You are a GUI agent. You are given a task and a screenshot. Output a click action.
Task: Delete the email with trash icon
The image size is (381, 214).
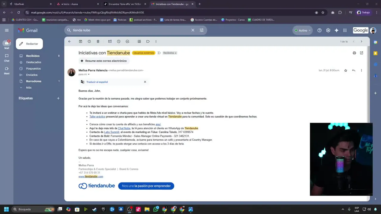pos(98,42)
